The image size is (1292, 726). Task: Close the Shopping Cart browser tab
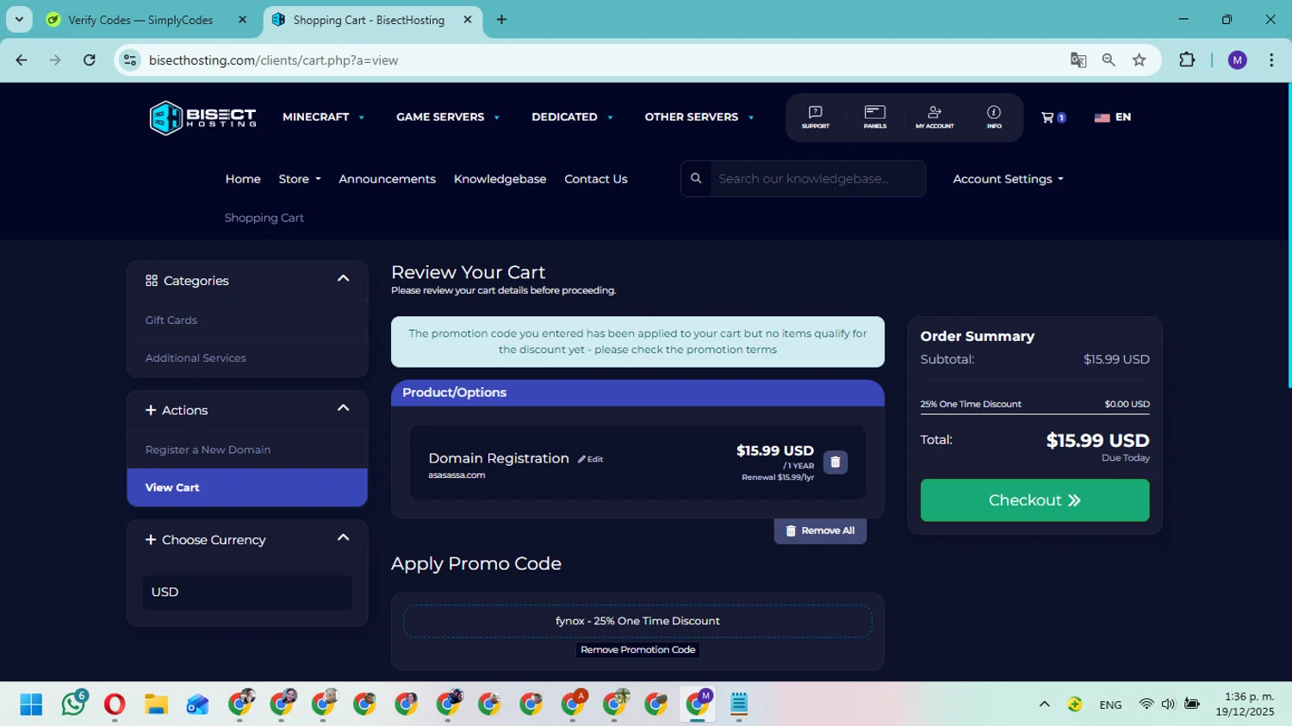pyautogui.click(x=468, y=20)
